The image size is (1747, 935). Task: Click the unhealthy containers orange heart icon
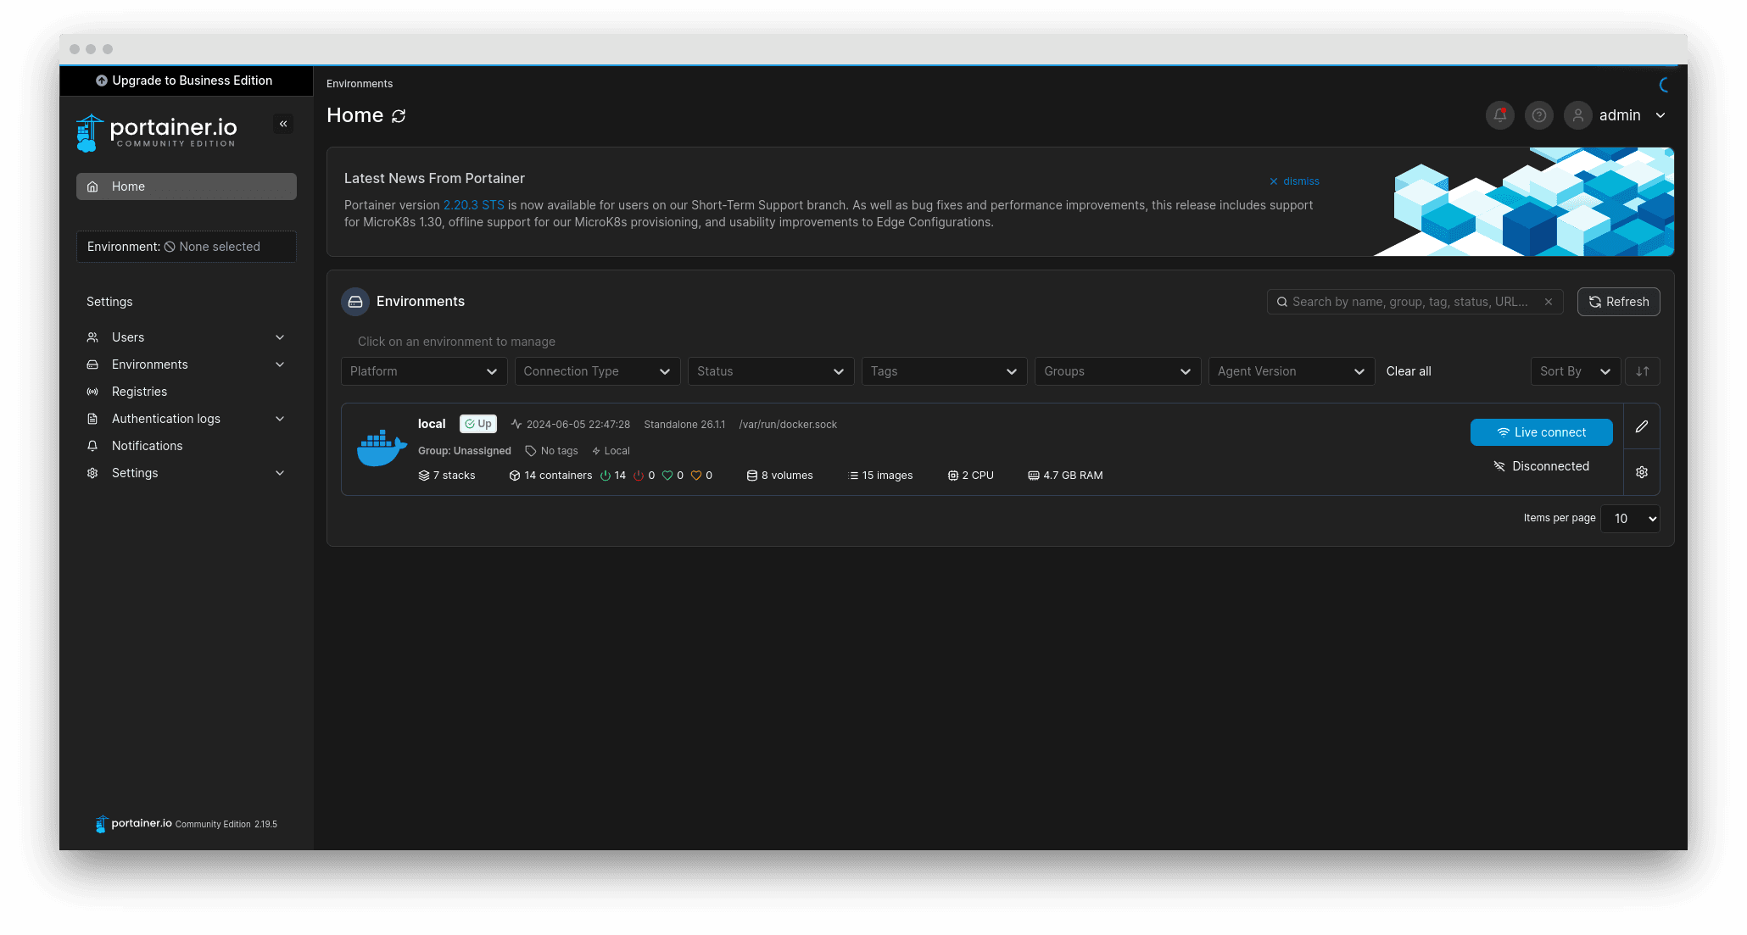(x=696, y=476)
